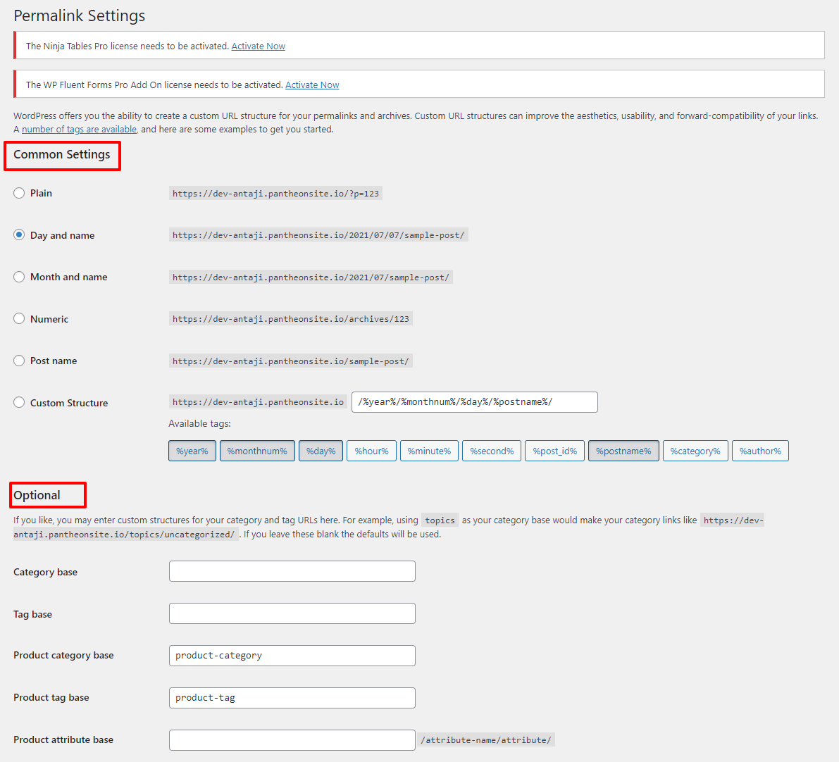Click the Category base input field
Viewport: 839px width, 762px height.
pos(292,570)
